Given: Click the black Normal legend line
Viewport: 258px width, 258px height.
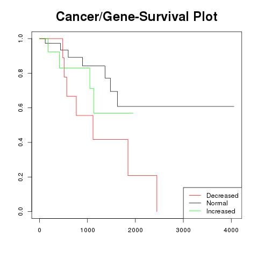Looking at the screenshot, I should coord(195,203).
